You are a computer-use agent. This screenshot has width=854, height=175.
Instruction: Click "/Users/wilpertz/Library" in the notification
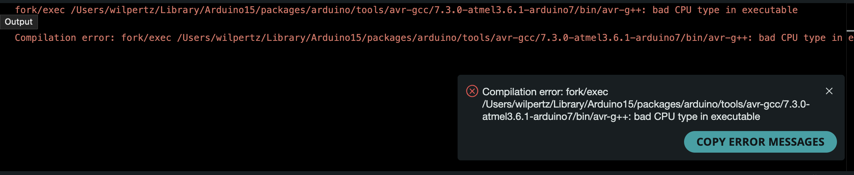(x=534, y=104)
